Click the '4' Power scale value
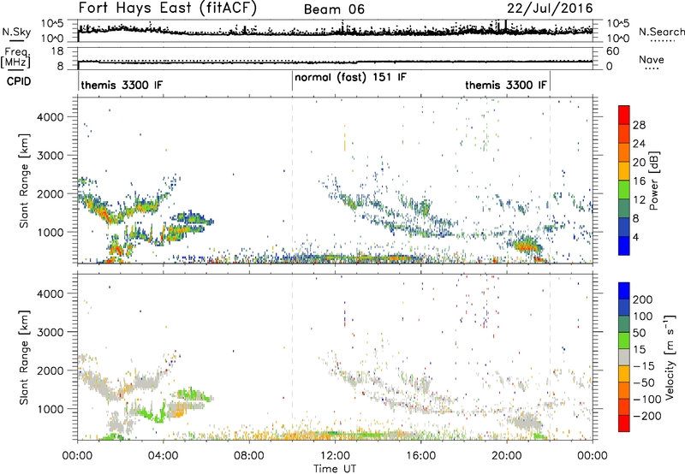Screen dimensions: 685x474 coord(636,237)
